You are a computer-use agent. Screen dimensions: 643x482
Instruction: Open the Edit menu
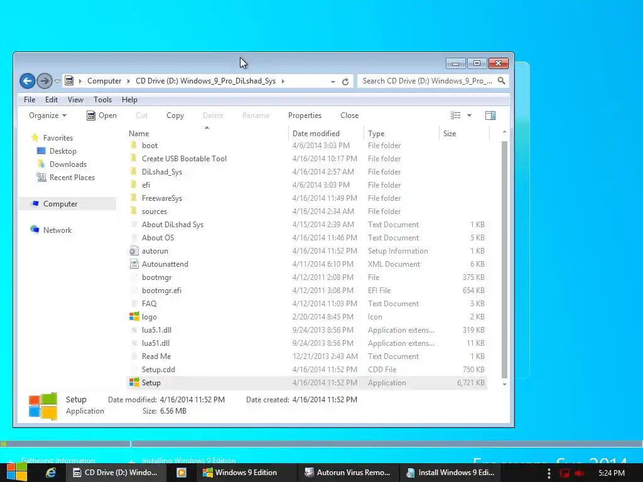(51, 100)
